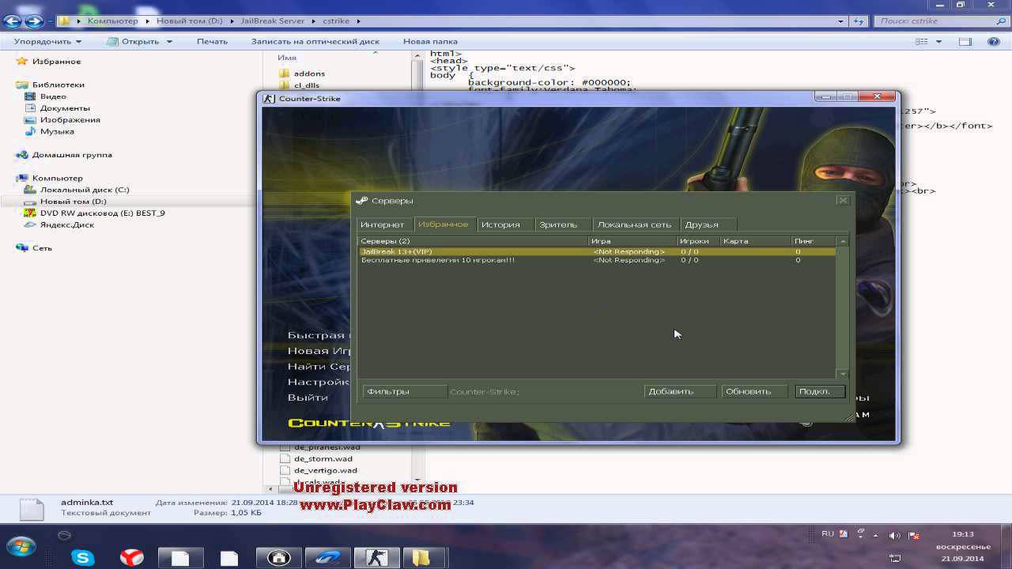Go back with Explorer's Back arrow
This screenshot has width=1012, height=569.
click(12, 21)
